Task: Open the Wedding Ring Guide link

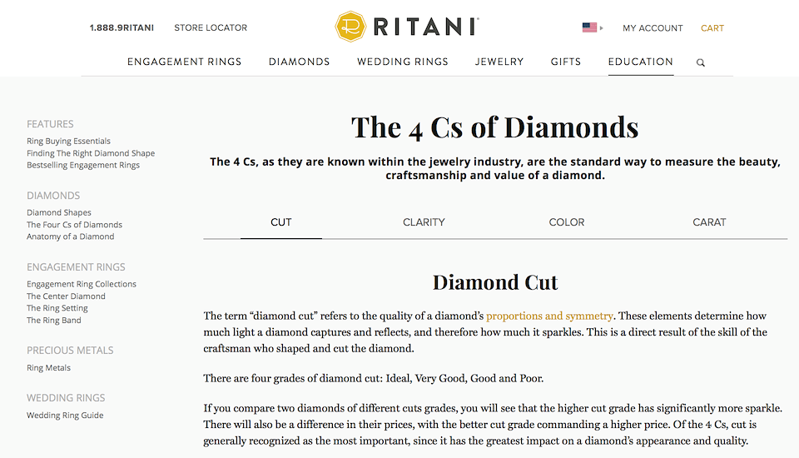Action: click(x=65, y=416)
